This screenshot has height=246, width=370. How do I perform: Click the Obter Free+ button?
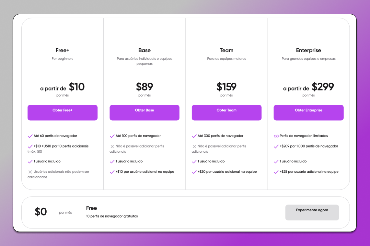tap(62, 112)
